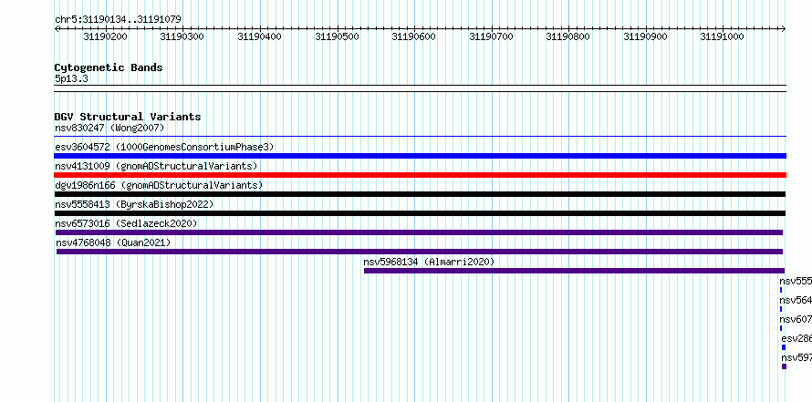
Task: Click ruler position 31190600
Action: click(414, 36)
